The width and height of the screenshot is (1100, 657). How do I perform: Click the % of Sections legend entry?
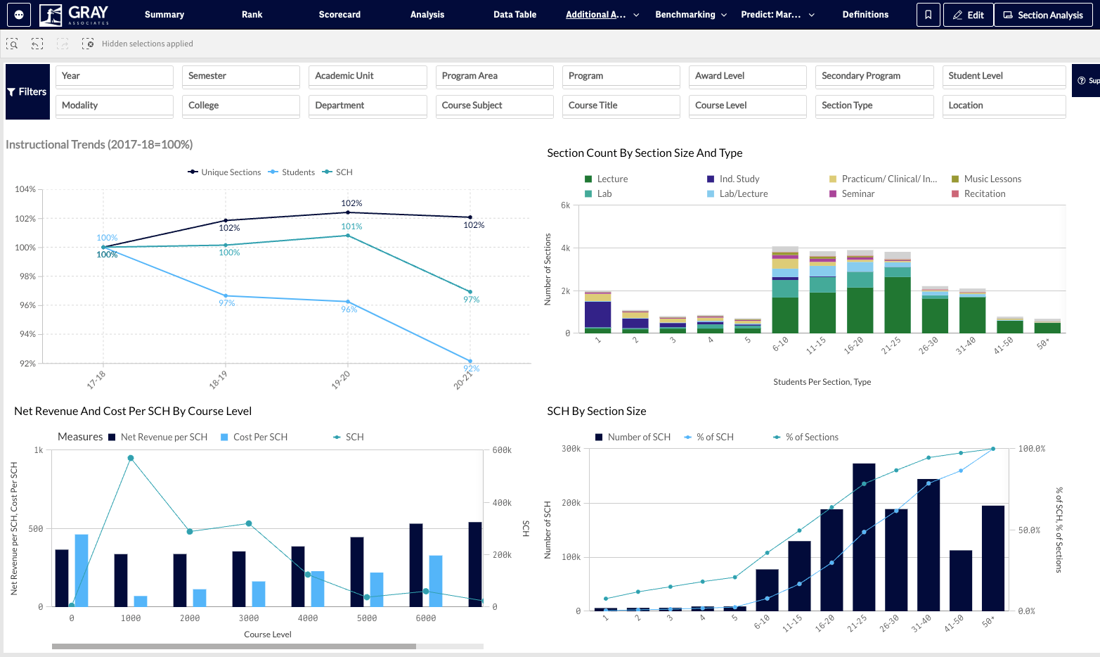(805, 438)
